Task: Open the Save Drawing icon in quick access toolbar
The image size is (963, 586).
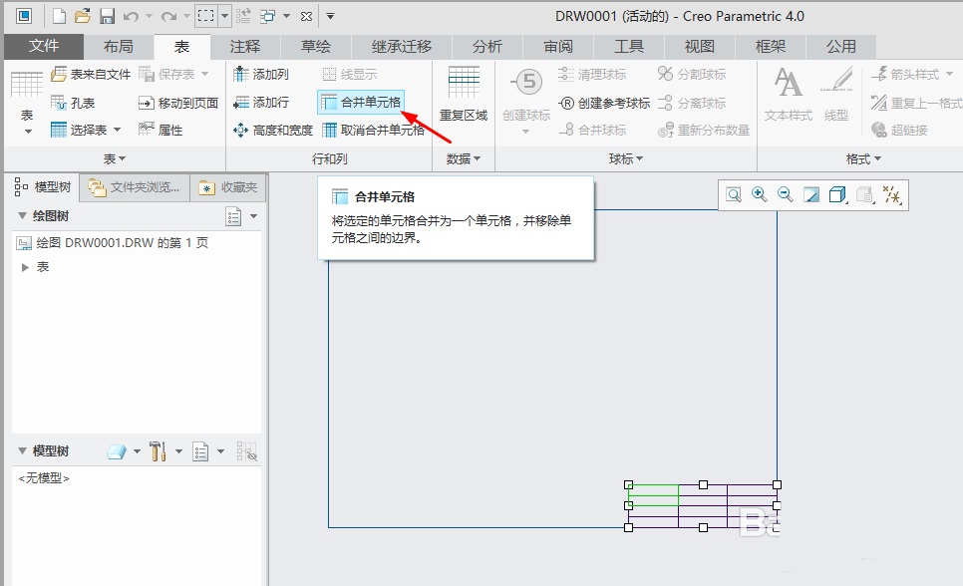Action: pyautogui.click(x=106, y=16)
